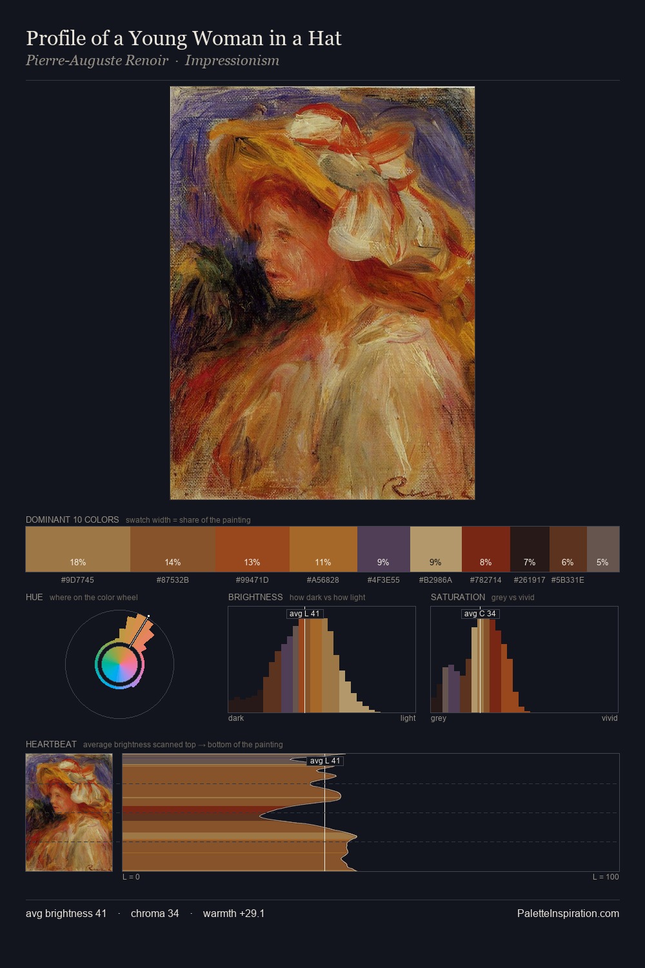Click the hex label #B2986A
The image size is (645, 968).
coord(435,580)
